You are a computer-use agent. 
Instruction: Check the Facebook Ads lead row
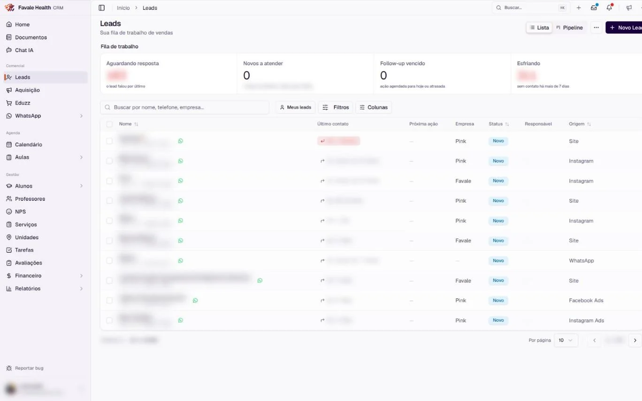[109, 301]
